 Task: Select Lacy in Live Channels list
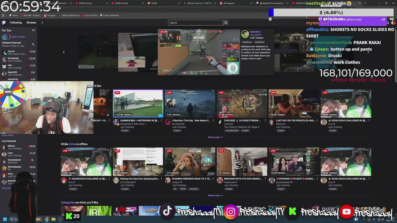pos(19,154)
